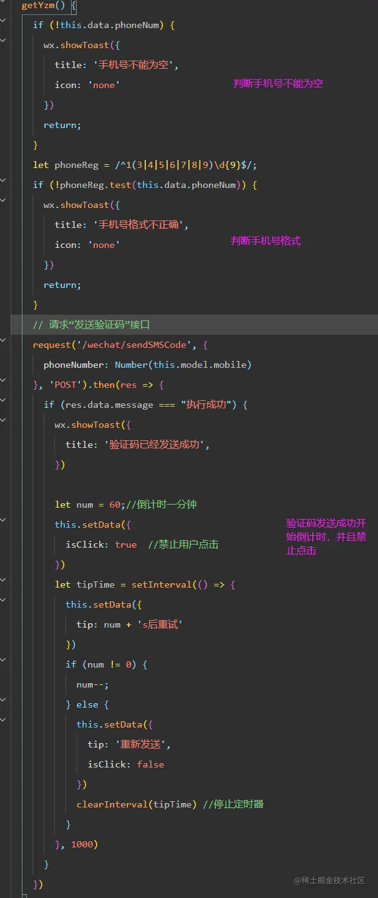Click 'isClick: true' property
The width and height of the screenshot is (378, 898).
click(101, 545)
